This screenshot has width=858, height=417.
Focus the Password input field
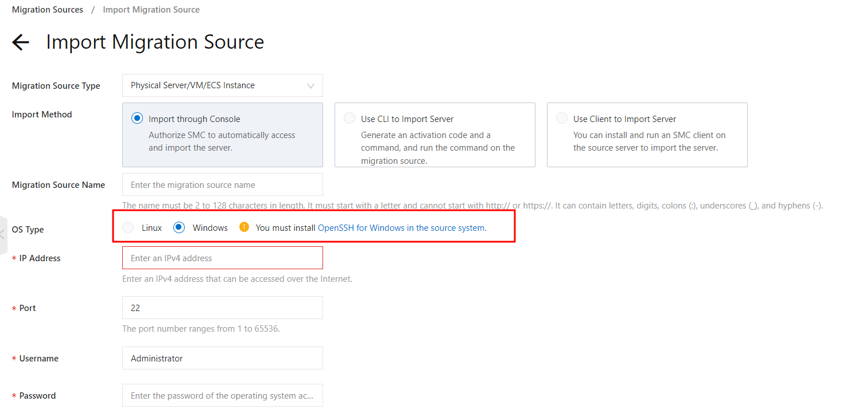point(222,396)
